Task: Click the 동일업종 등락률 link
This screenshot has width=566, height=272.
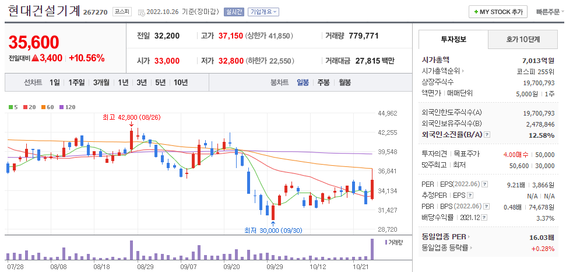Action: point(445,248)
